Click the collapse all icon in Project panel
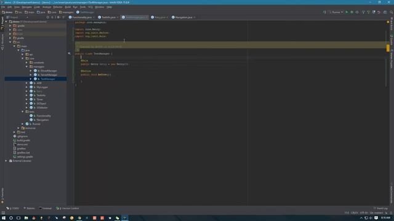 [52, 17]
